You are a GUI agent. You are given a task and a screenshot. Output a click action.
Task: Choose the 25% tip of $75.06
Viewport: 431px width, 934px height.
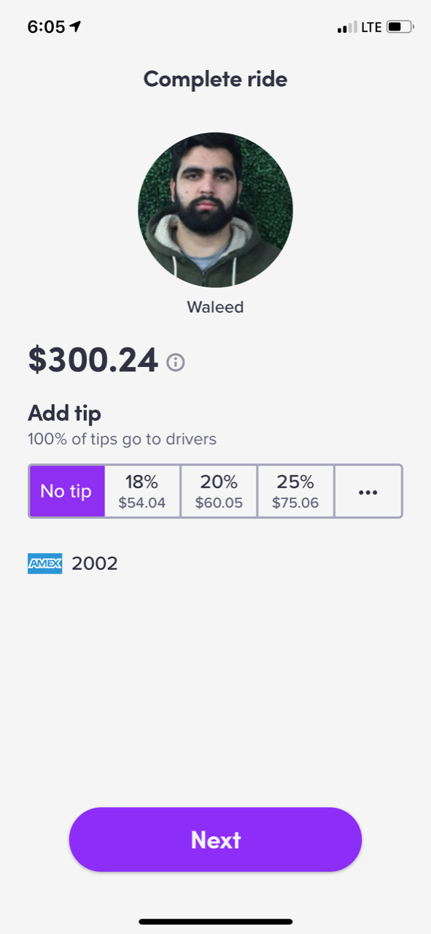pos(295,492)
